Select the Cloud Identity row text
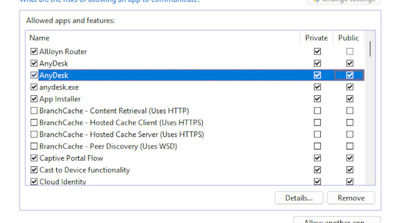Viewport: 402px width, 223px height. point(63,181)
